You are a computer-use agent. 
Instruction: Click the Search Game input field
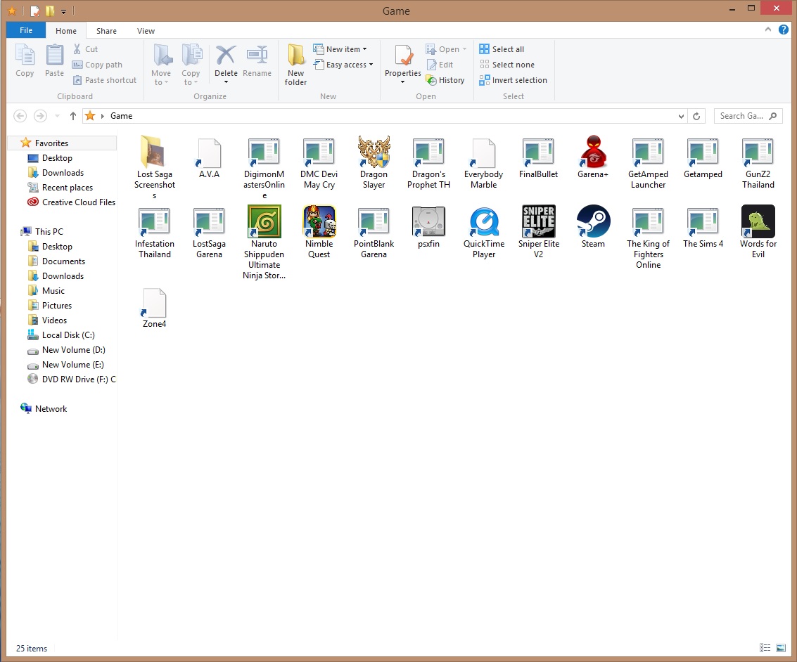click(x=742, y=116)
